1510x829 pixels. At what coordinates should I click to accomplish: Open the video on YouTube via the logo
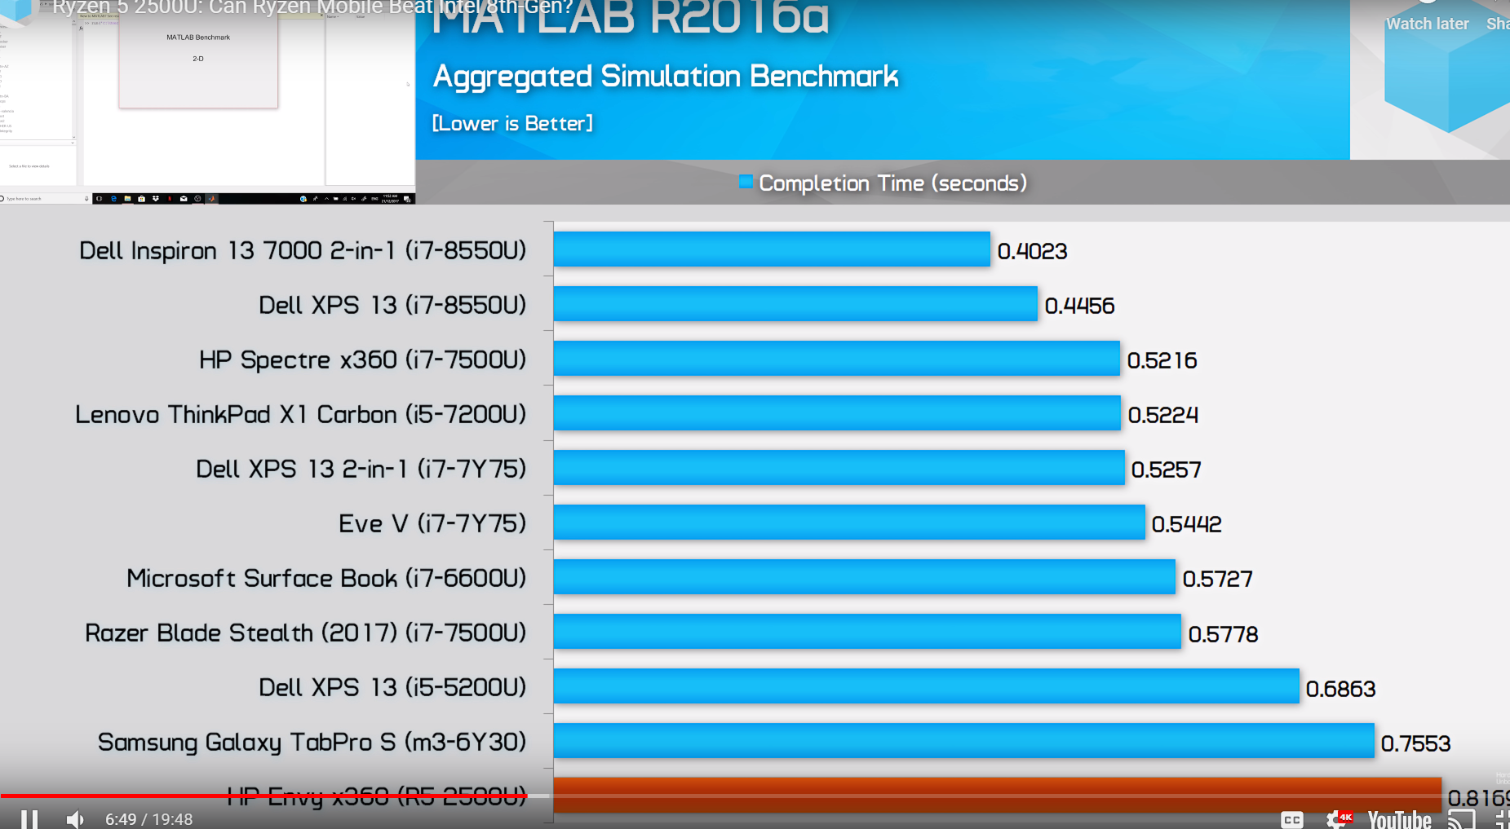pyautogui.click(x=1399, y=819)
